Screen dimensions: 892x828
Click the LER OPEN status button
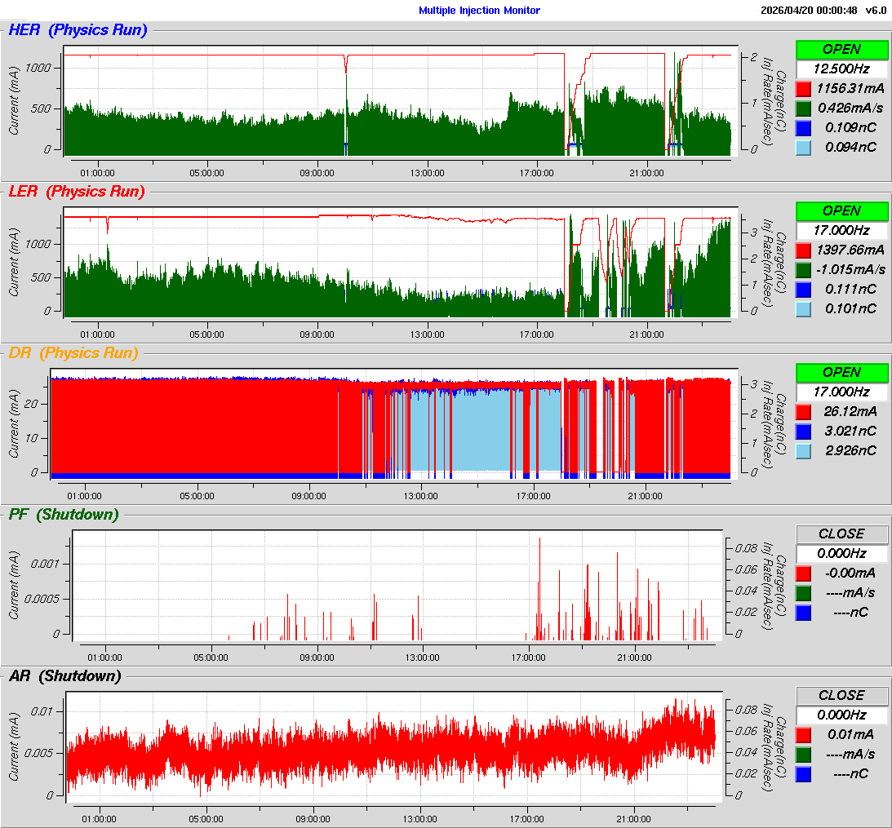click(841, 210)
